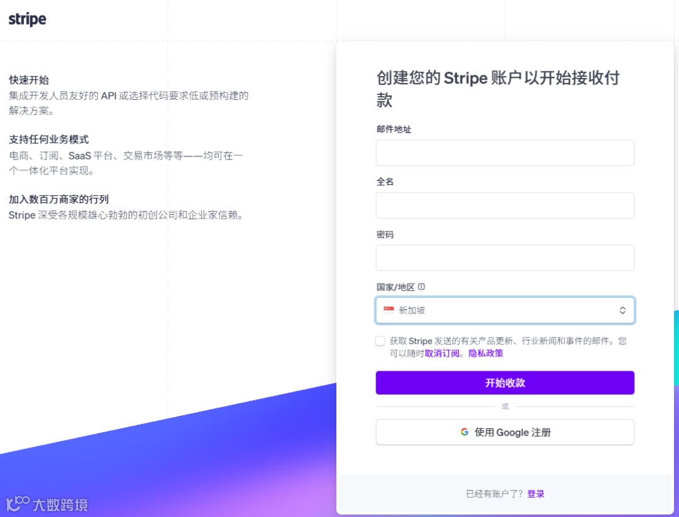Enable the Stripe email updates checkbox

tap(380, 341)
